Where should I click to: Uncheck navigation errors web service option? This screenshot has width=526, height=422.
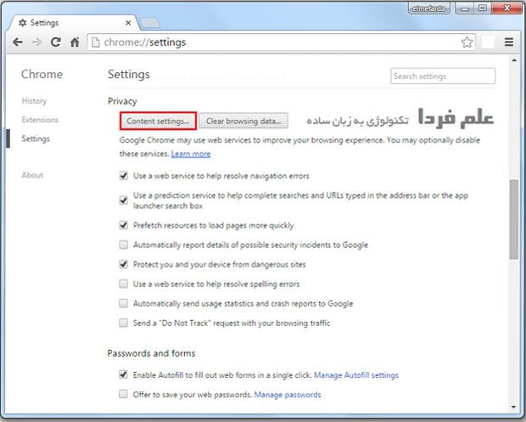[x=124, y=177]
